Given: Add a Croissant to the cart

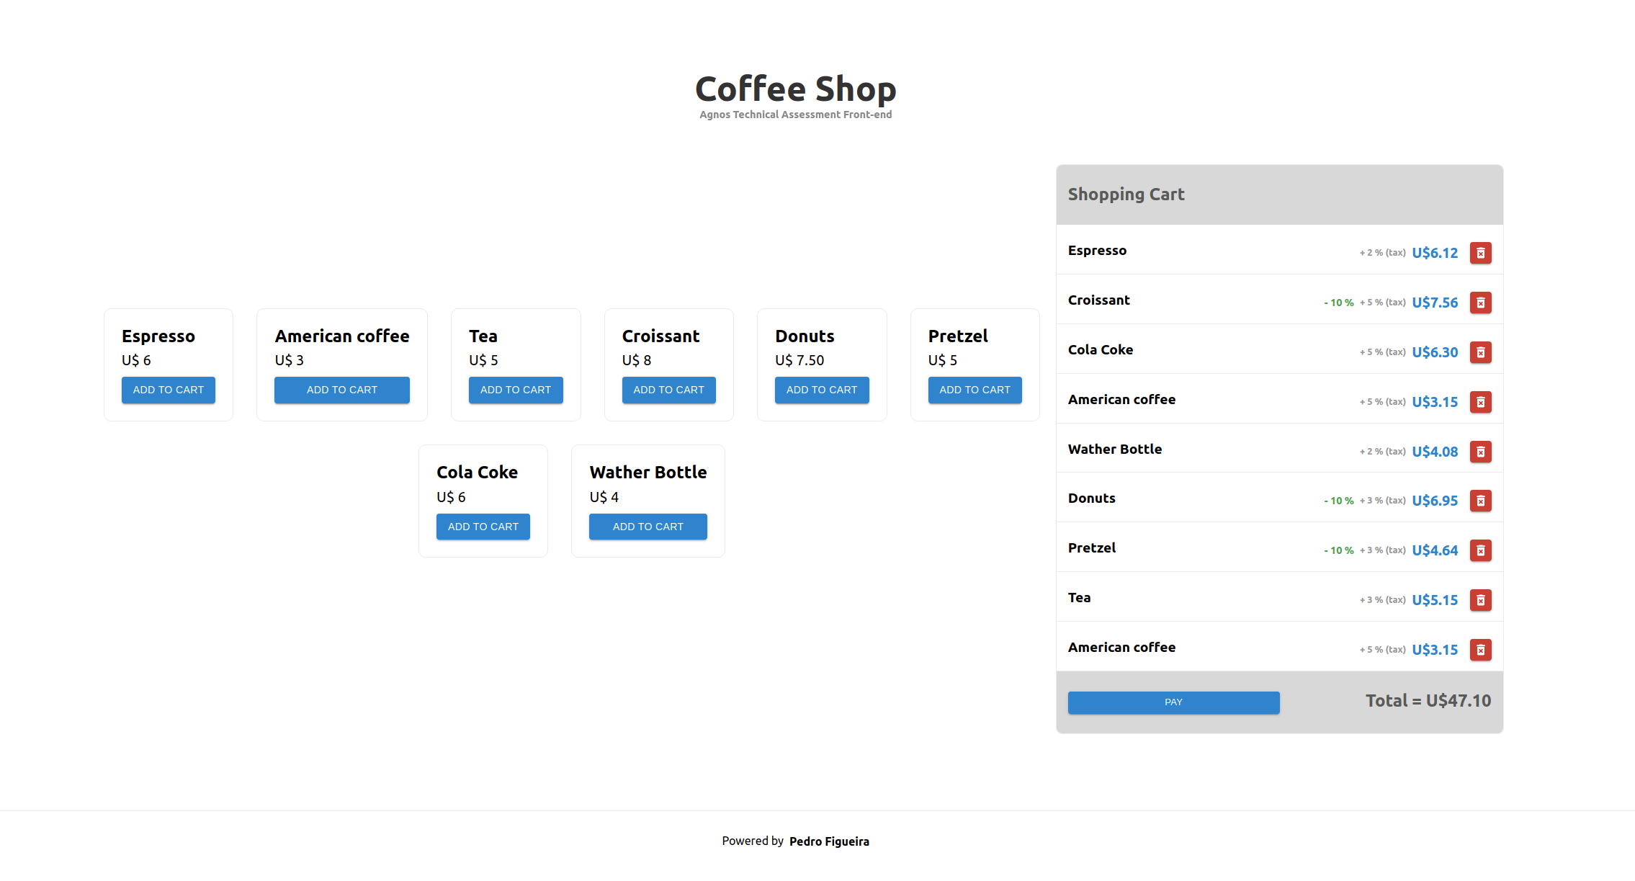Looking at the screenshot, I should [668, 390].
